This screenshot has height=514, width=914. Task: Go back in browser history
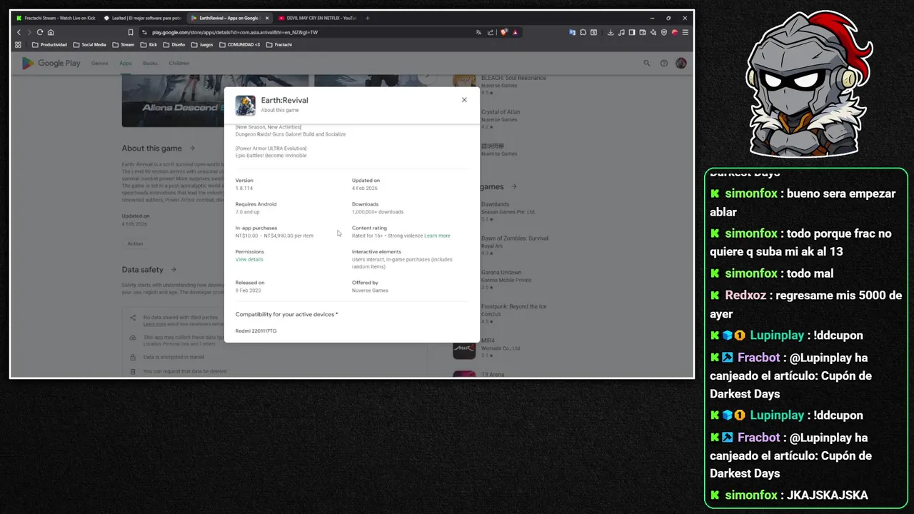click(x=19, y=32)
